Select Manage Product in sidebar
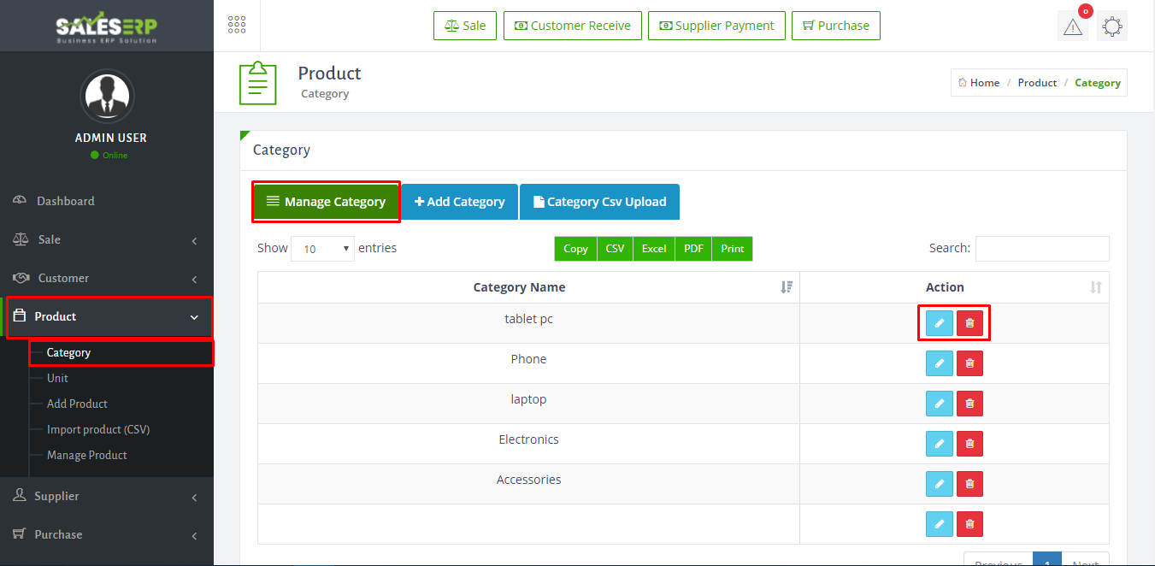 (86, 455)
